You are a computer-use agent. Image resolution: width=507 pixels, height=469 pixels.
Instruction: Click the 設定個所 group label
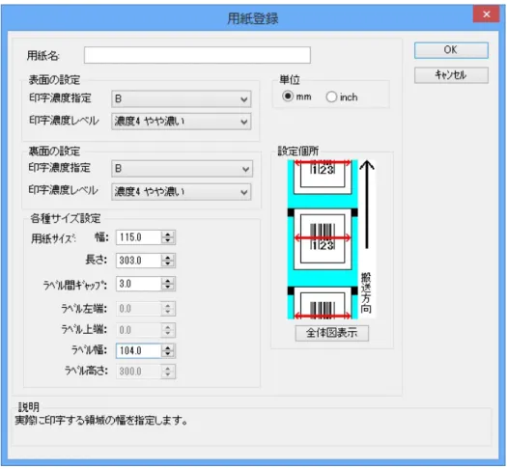click(298, 151)
